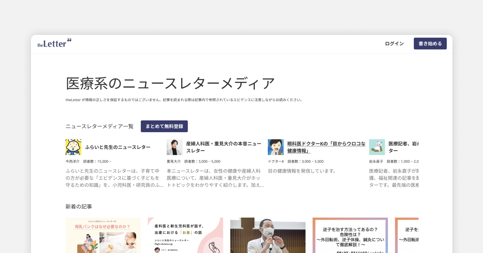
Task: Open the ふらいと先生のニュースレター title
Action: point(118,147)
